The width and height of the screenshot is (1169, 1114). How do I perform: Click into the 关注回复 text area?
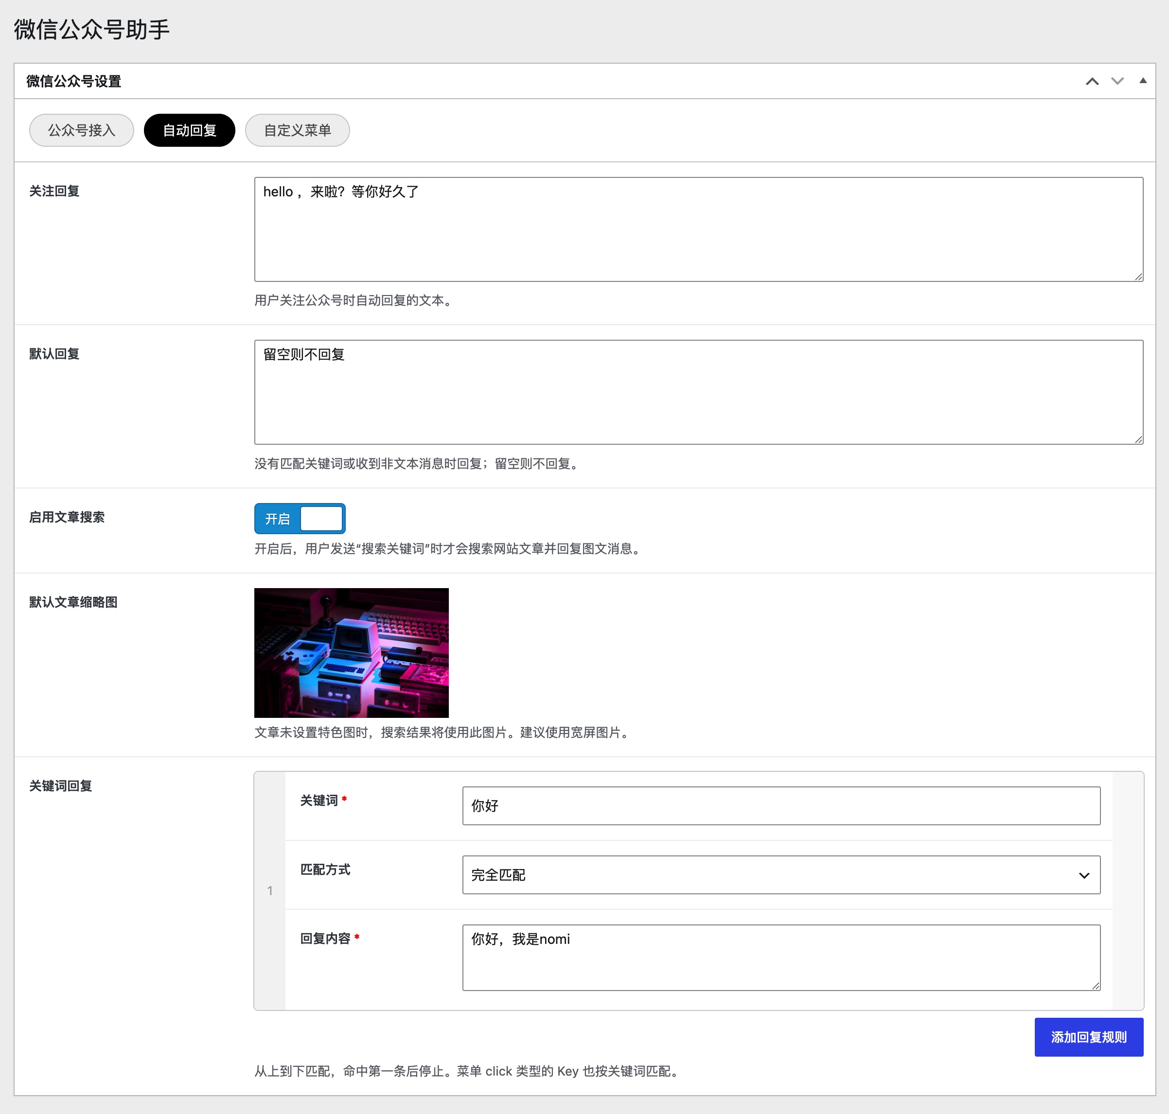(699, 229)
